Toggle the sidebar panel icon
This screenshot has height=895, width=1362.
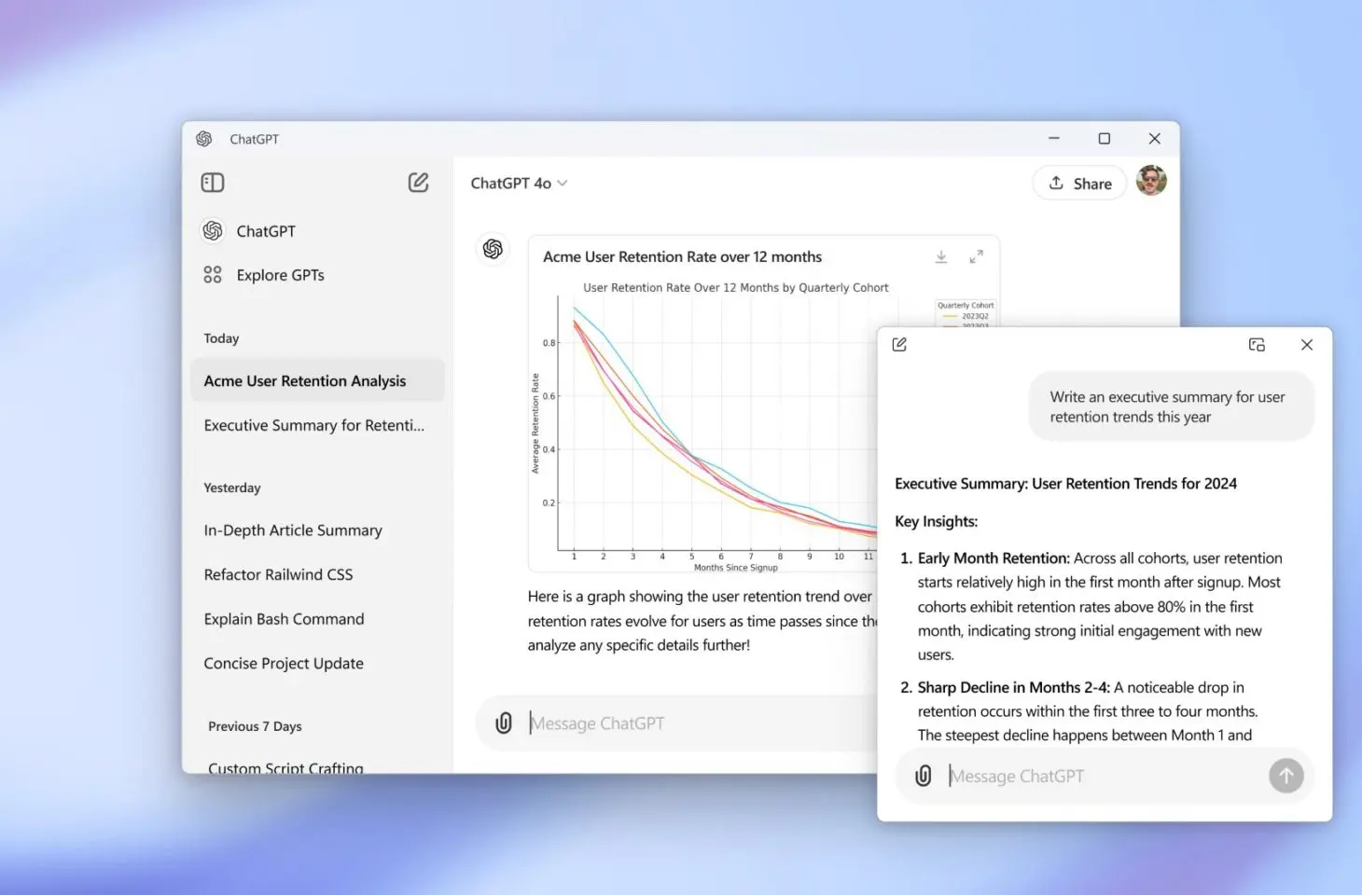pyautogui.click(x=213, y=183)
